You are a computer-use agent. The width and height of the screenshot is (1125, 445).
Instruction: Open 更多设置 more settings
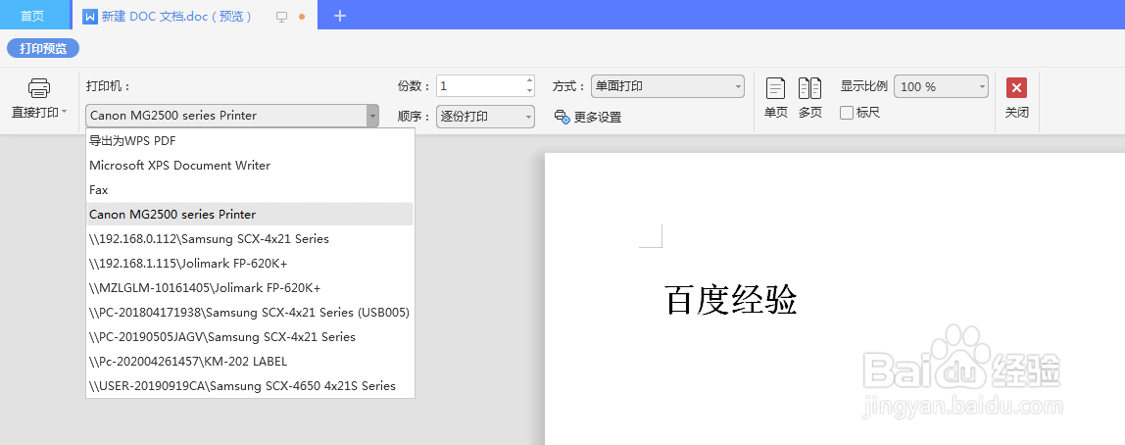[588, 117]
